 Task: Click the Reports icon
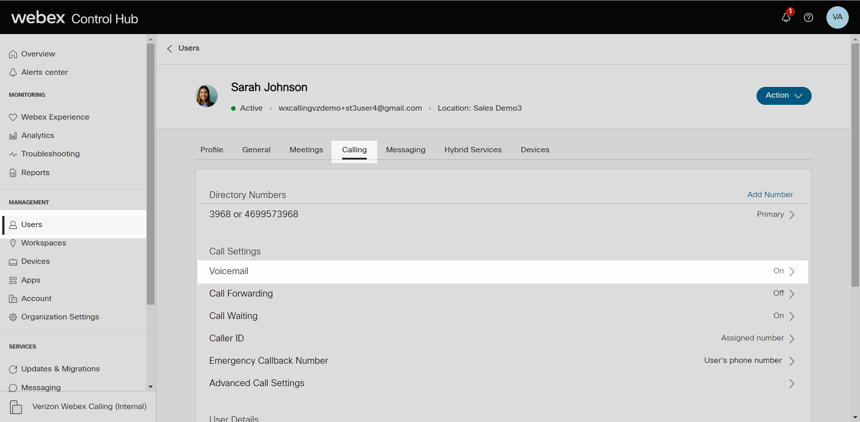coord(13,172)
